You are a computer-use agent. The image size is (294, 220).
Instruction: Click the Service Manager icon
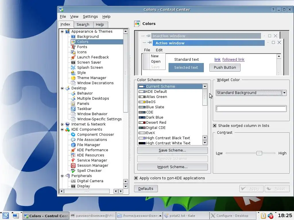73,160
